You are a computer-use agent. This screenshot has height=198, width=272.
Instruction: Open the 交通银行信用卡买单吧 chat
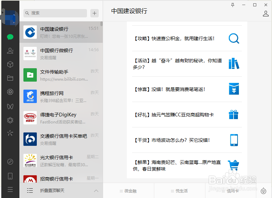[x=61, y=139]
